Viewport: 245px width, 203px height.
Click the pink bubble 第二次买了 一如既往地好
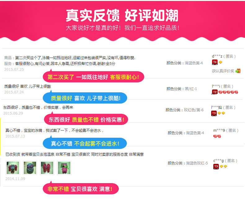click(93, 77)
